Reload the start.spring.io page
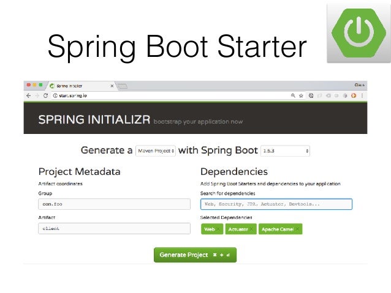Viewport: 391px width, 293px height. point(45,95)
